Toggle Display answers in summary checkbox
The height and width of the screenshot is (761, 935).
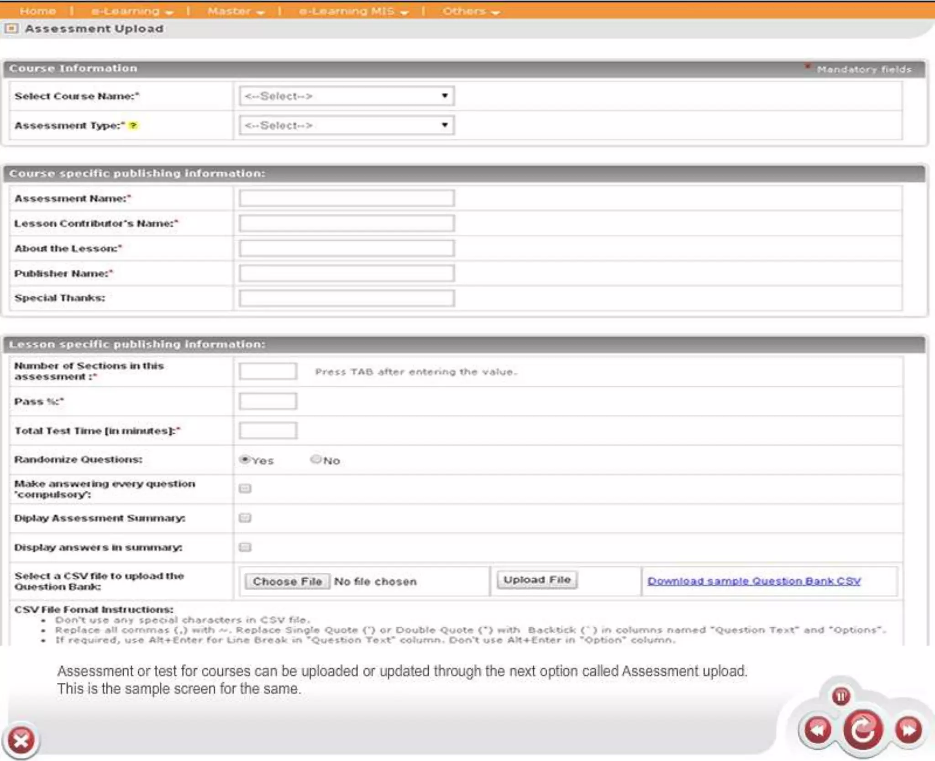[x=245, y=547]
